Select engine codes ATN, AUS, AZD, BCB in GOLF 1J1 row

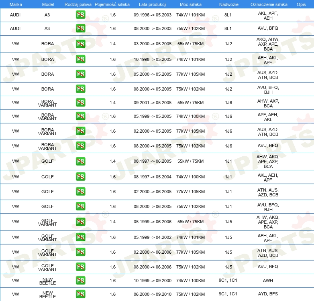[268, 192]
